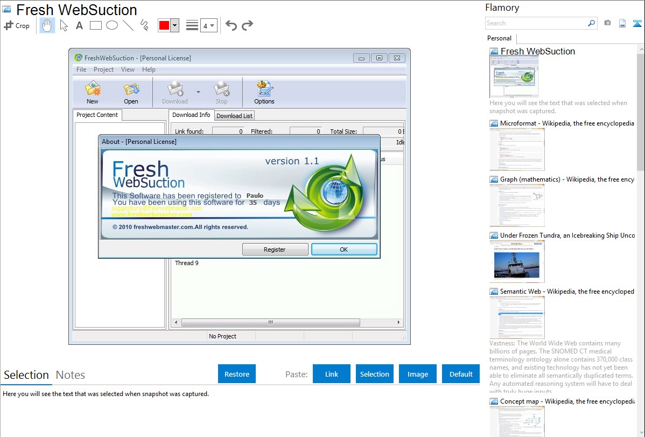The height and width of the screenshot is (437, 645).
Task: Click the Concept map snapshot title
Action: [x=567, y=401]
